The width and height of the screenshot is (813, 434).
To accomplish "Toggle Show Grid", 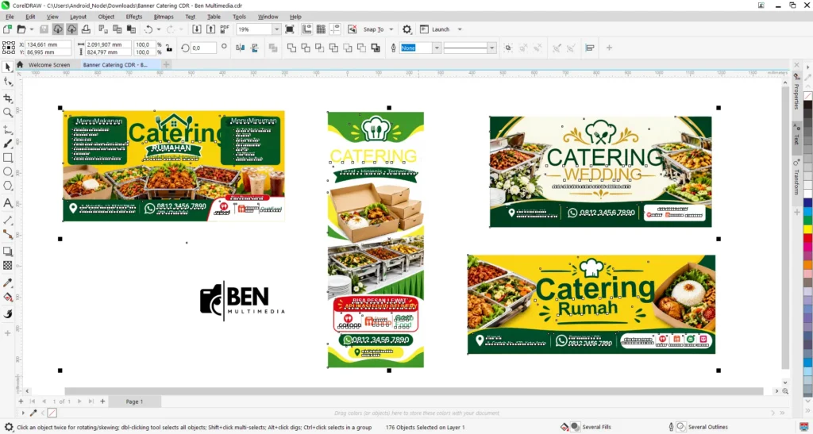I will [x=321, y=29].
